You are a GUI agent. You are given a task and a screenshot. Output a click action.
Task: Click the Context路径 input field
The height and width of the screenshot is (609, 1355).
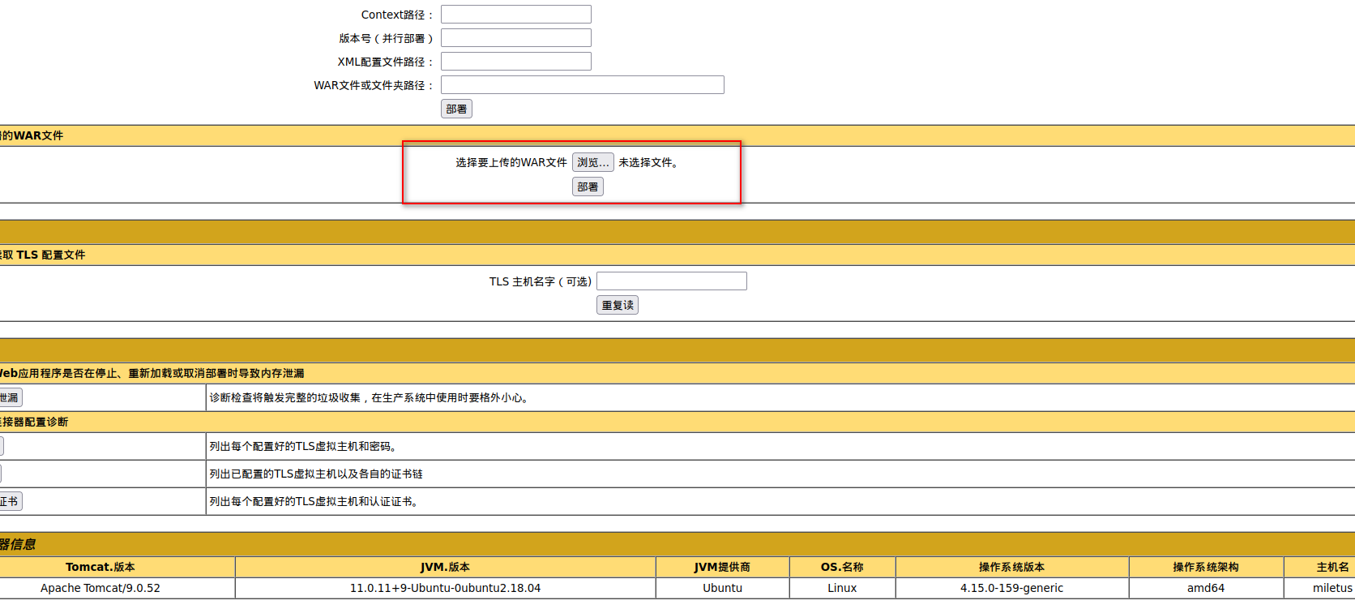click(515, 15)
